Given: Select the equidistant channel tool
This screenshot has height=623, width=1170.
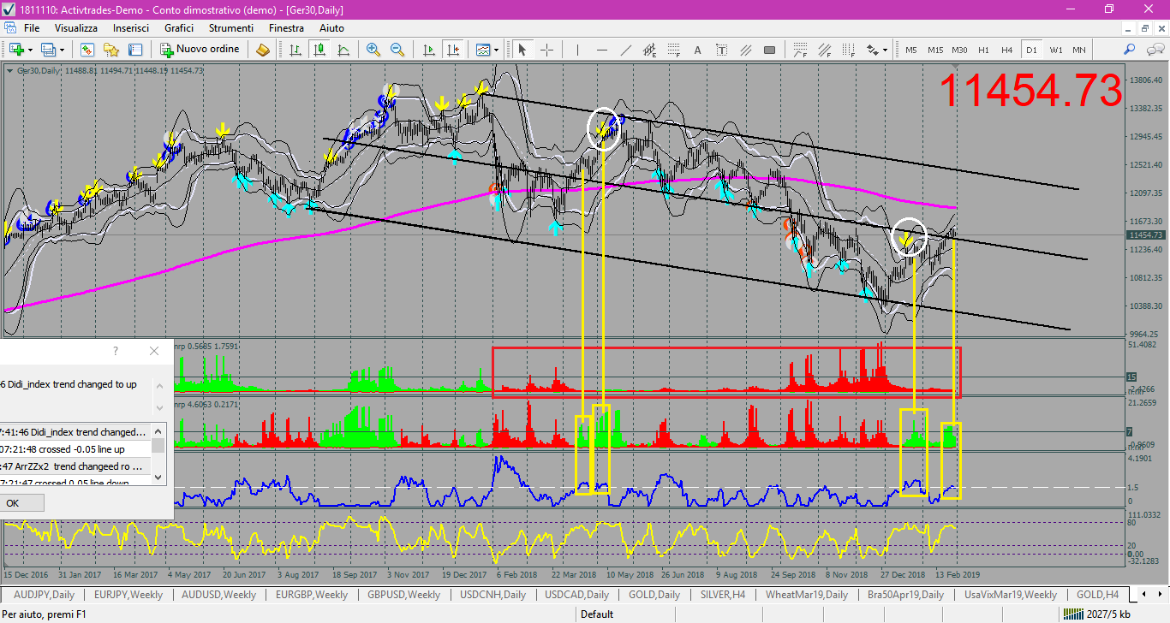Looking at the screenshot, I should coord(649,50).
